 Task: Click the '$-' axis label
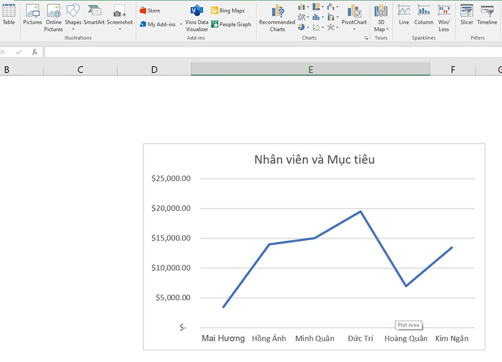[183, 328]
